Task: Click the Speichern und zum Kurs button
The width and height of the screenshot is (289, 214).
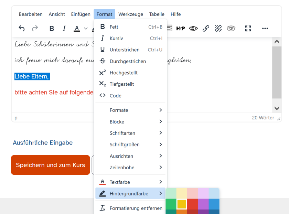Action: click(50, 165)
